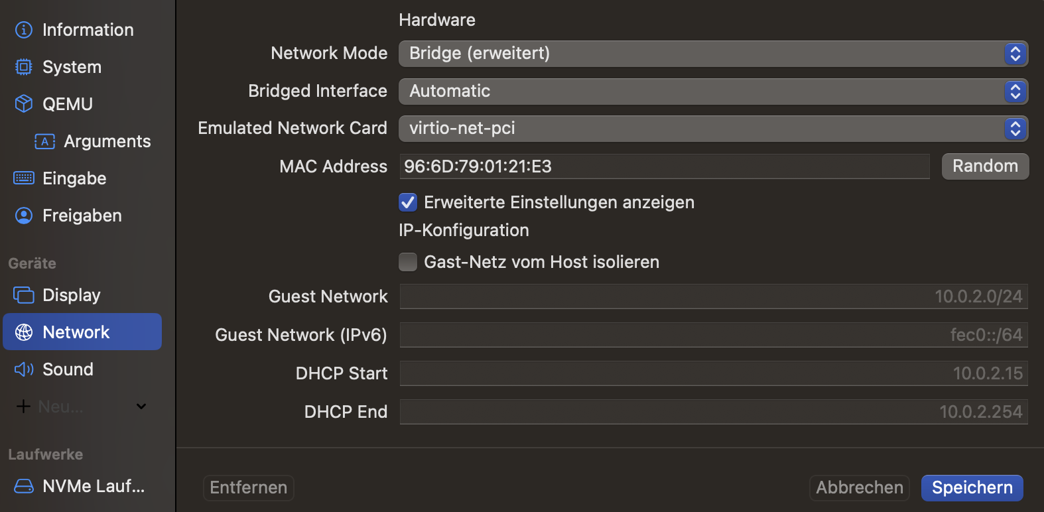Open the QEMU cube icon
Viewport: 1044px width, 512px height.
[24, 104]
